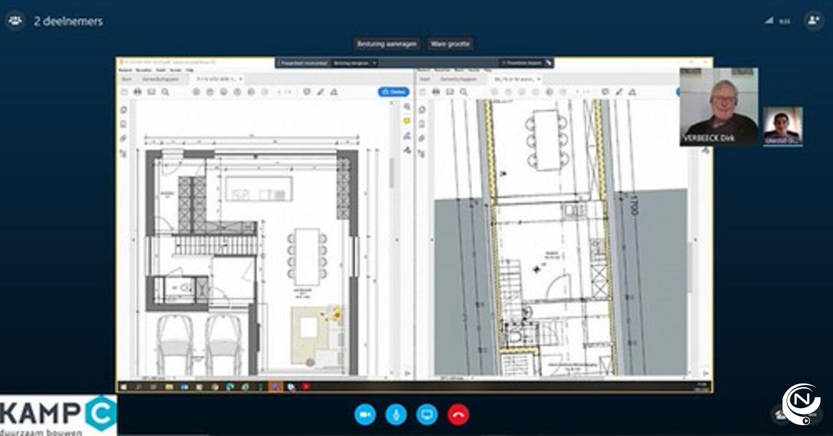Click Chrome icon in shared taskbar
The image size is (833, 436).
[x=215, y=387]
